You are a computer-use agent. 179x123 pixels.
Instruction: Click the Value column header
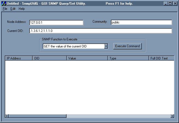click(87, 58)
